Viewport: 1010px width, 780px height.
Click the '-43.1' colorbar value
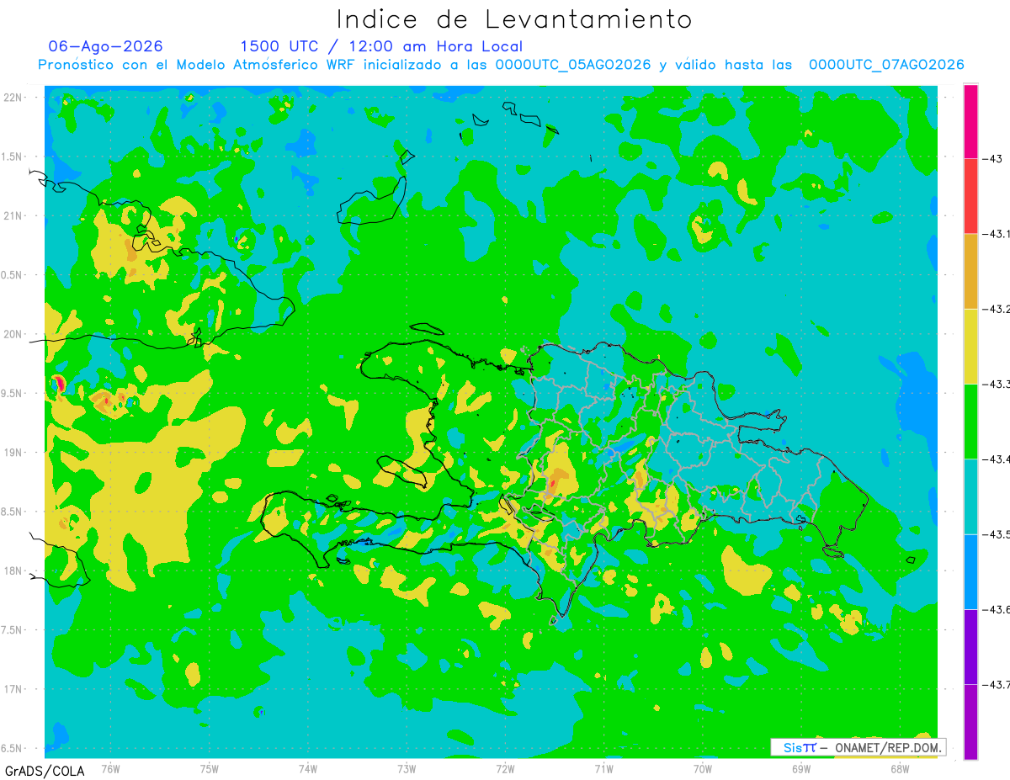[995, 233]
